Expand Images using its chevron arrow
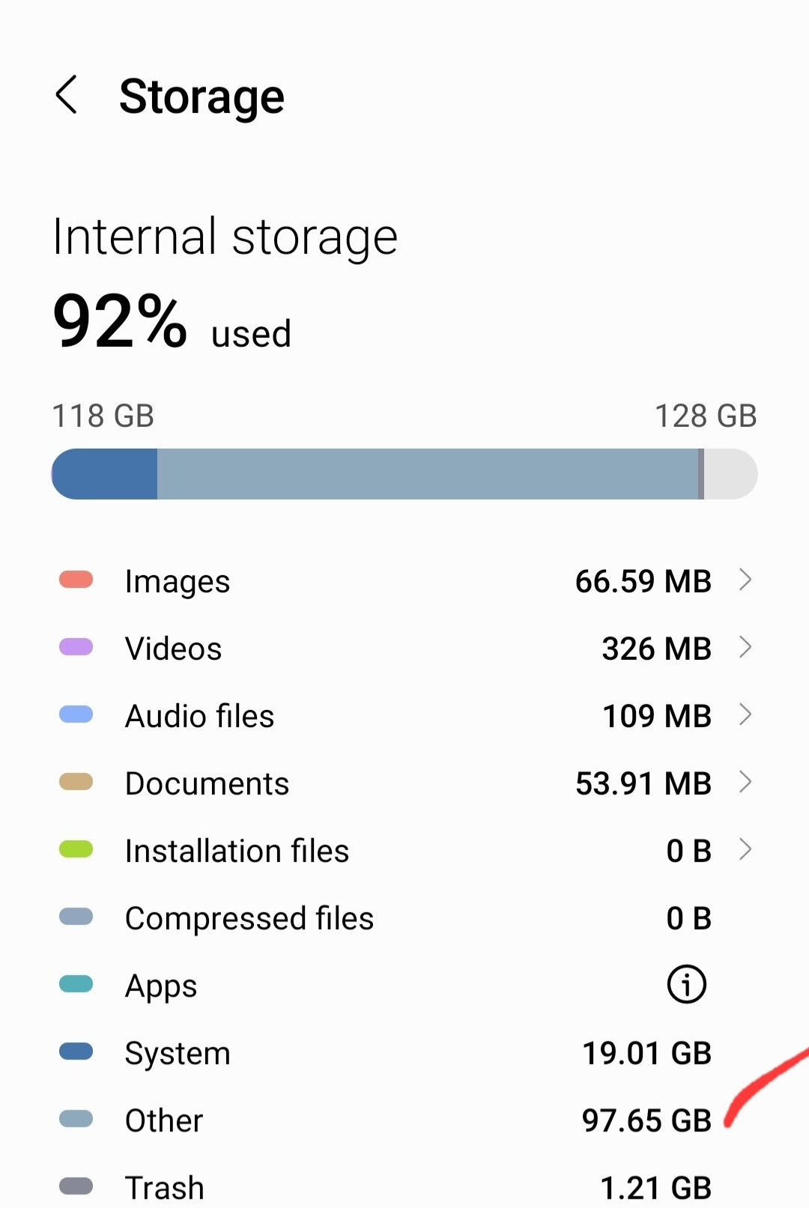The width and height of the screenshot is (809, 1208). [745, 580]
